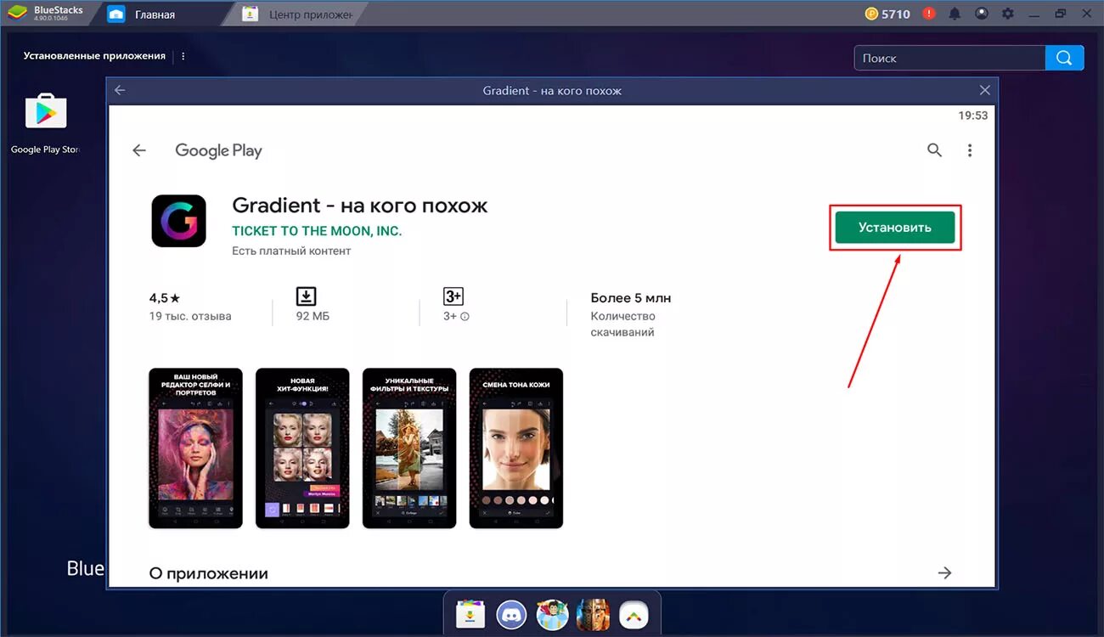Click the 92 МБ download size icon

[x=306, y=296]
